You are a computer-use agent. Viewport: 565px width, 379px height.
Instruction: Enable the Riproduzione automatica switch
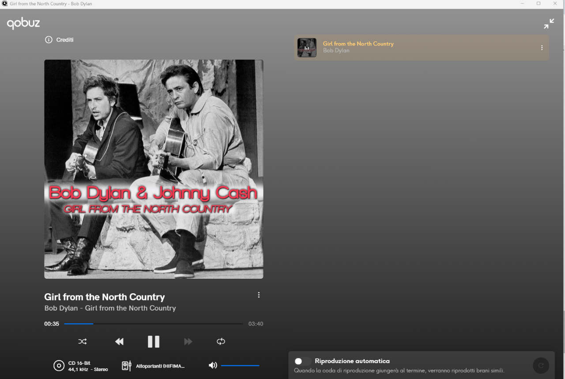pos(303,361)
